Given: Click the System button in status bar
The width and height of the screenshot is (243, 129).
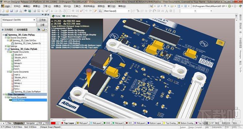Looking at the screenshot, I should [x=182, y=127].
